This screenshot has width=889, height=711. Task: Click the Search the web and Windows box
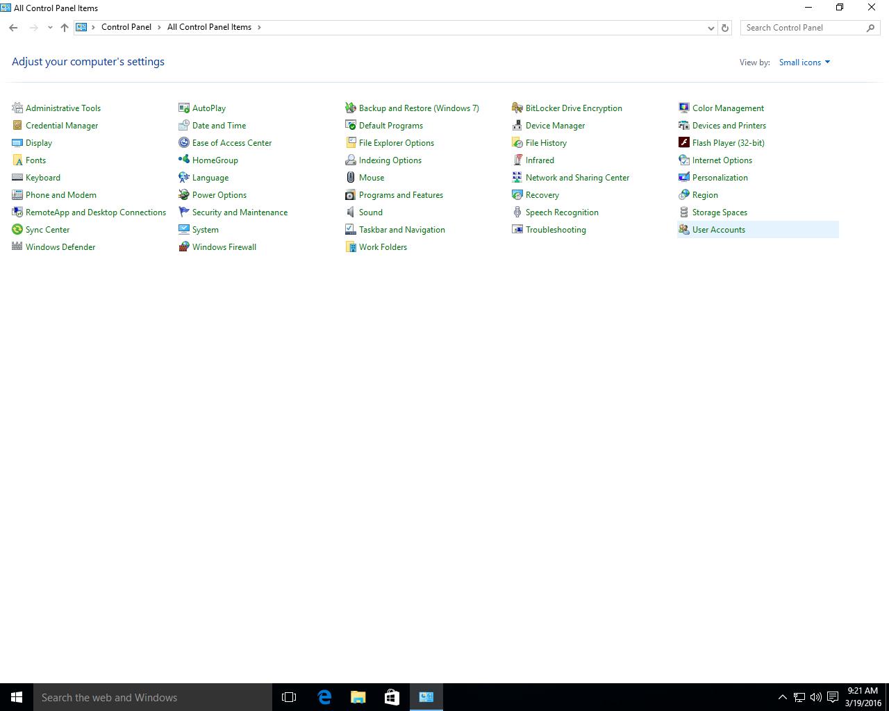[153, 697]
